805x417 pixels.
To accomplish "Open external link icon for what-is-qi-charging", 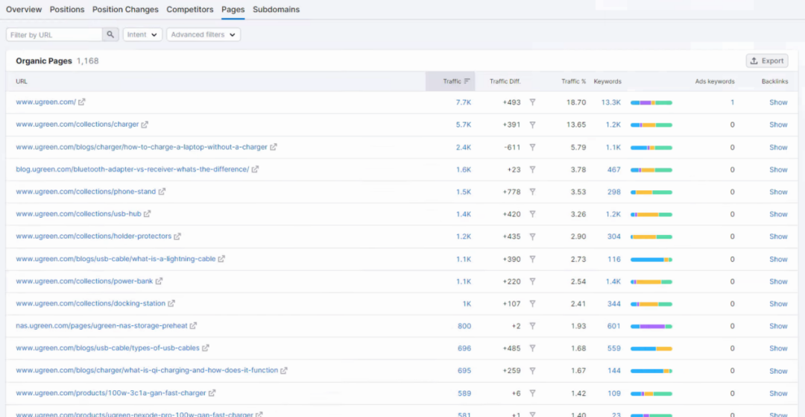I will click(x=284, y=370).
